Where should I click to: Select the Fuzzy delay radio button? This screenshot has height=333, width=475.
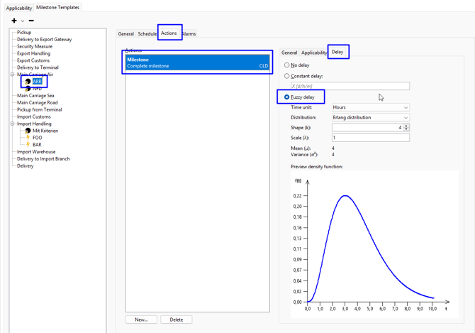[x=286, y=97]
